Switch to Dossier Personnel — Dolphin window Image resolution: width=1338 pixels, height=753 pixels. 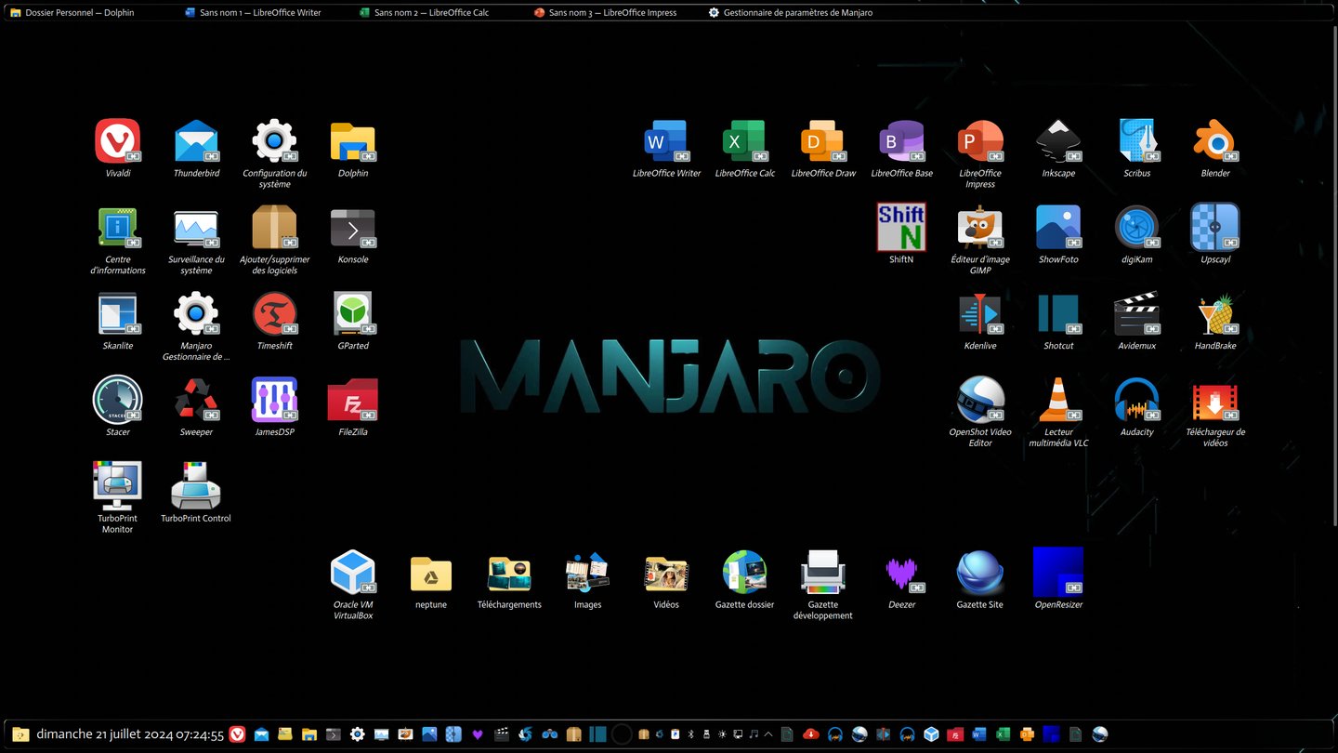pos(72,13)
